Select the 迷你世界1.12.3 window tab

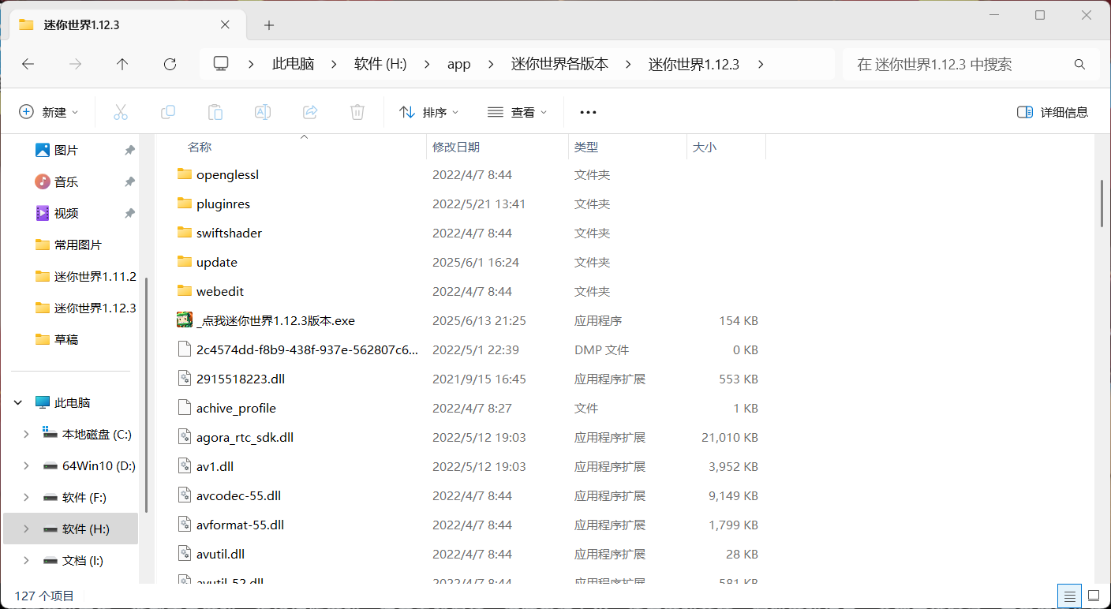point(126,24)
